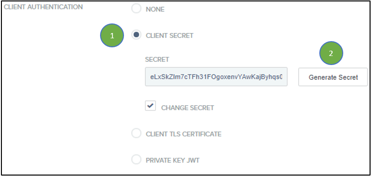Place cursor at truncated end of secret value
This screenshot has height=176, width=371.
pos(282,77)
